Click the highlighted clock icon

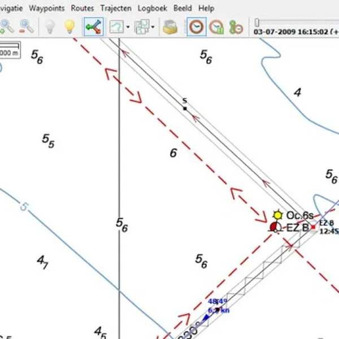point(196,26)
